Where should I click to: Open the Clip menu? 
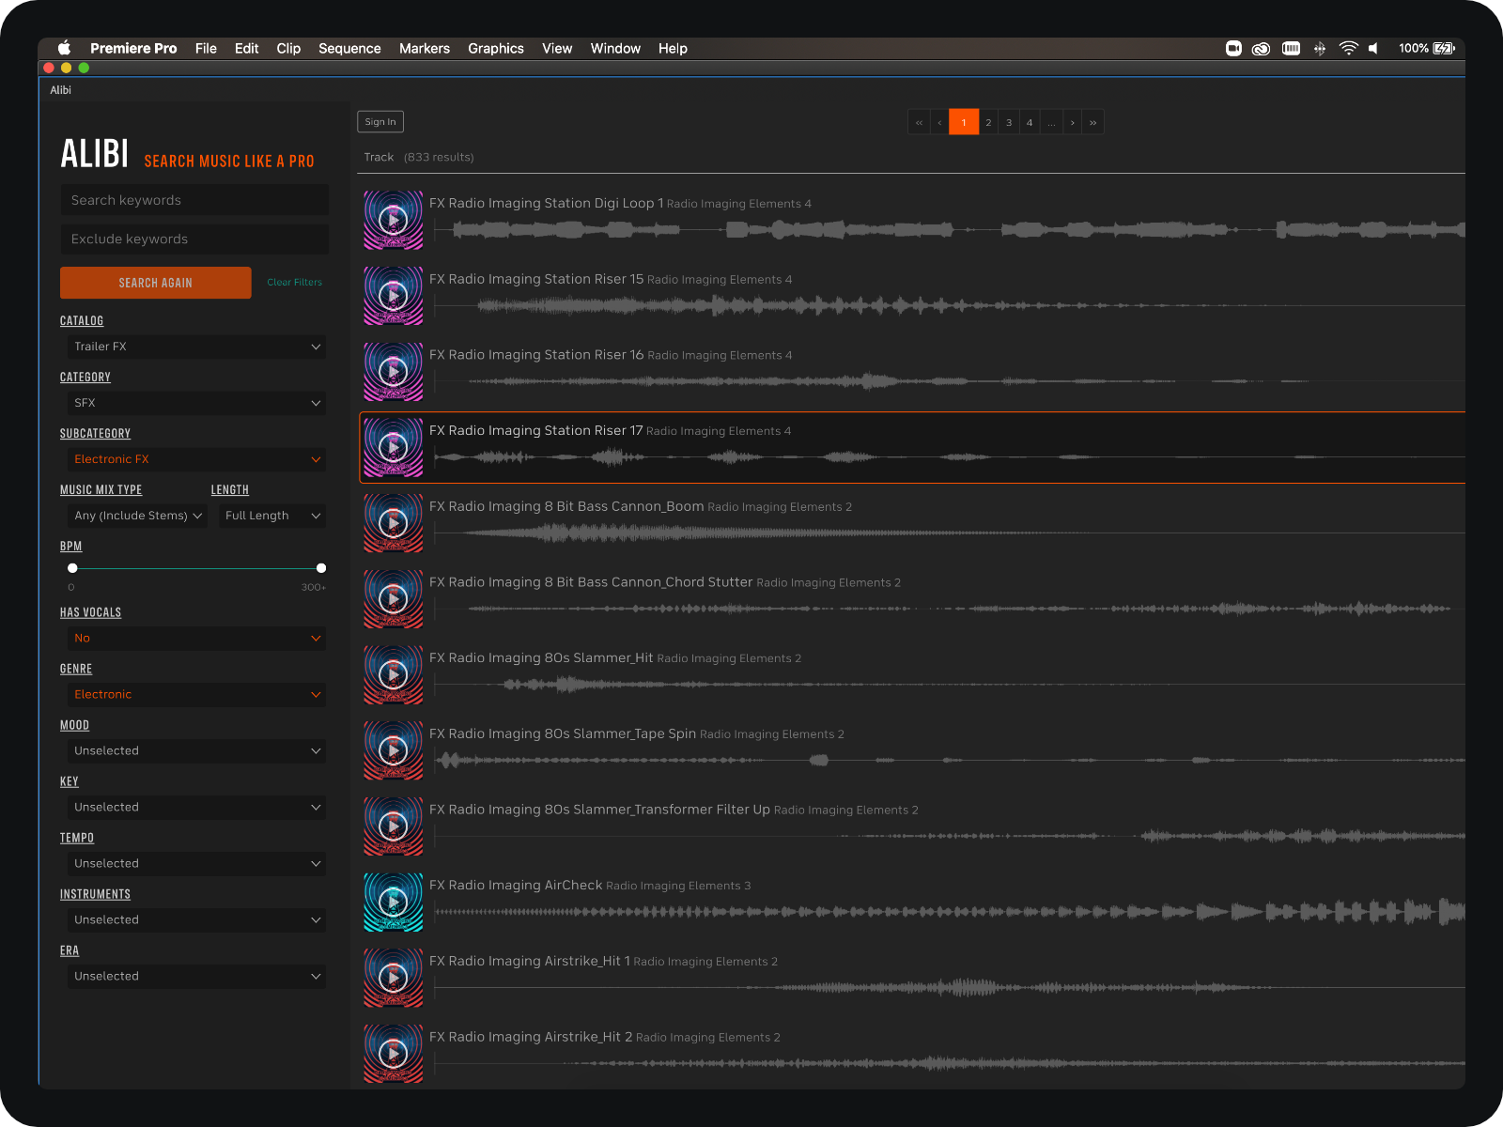coord(288,49)
